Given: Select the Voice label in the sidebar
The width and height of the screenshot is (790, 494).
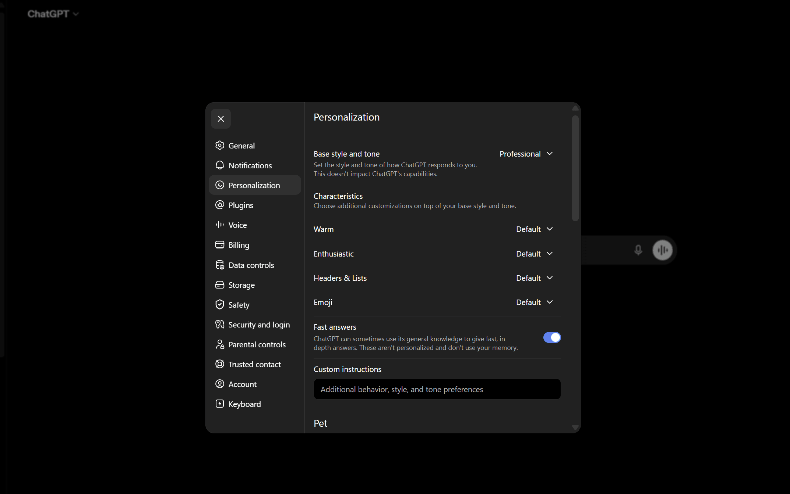Looking at the screenshot, I should 237,225.
